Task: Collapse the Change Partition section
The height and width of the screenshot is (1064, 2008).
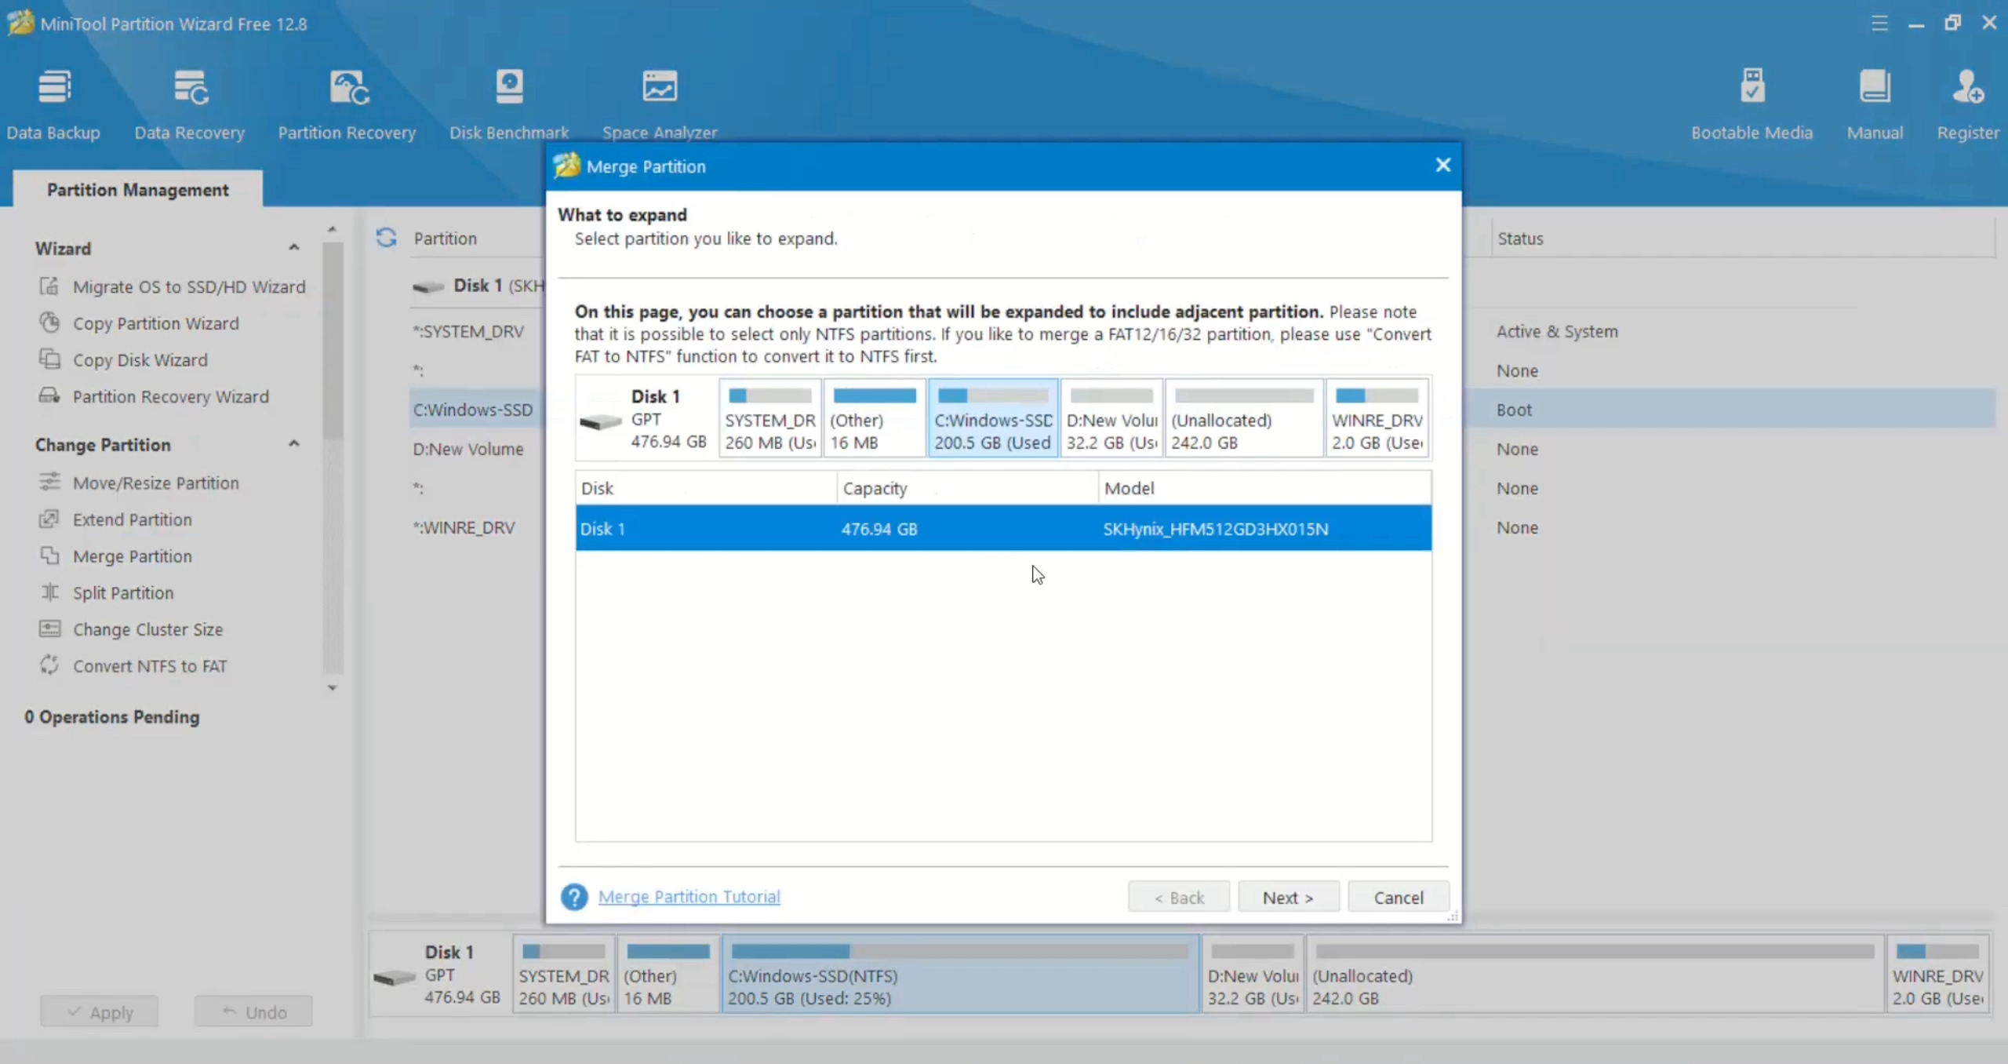Action: 294,444
